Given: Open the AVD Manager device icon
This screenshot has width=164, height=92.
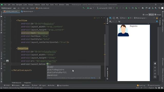Looking at the screenshot, I should [153, 8].
